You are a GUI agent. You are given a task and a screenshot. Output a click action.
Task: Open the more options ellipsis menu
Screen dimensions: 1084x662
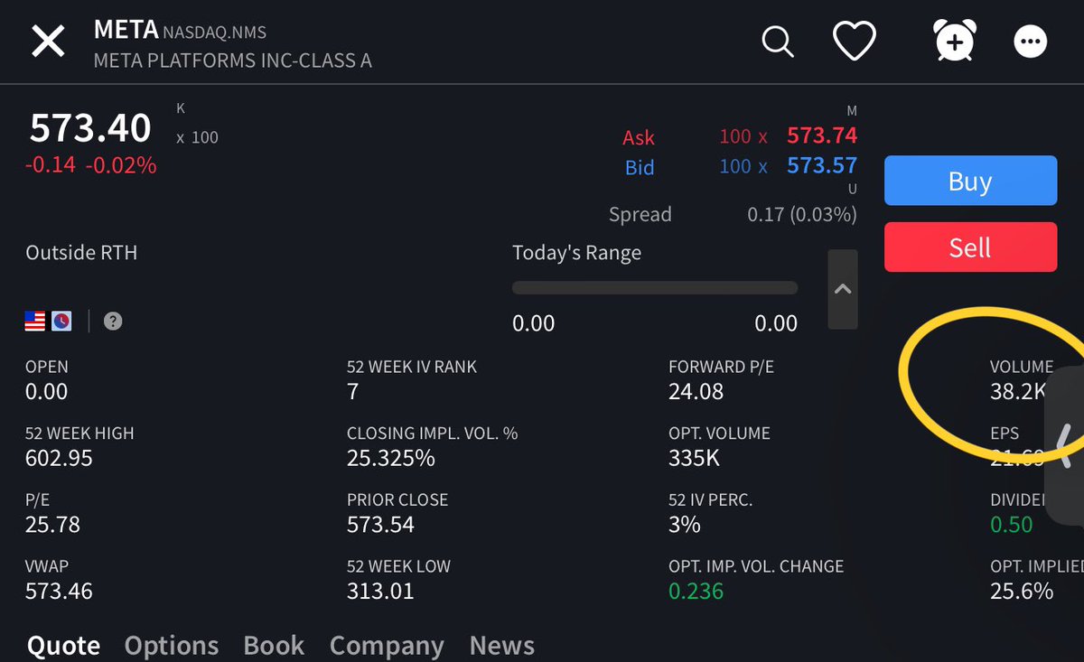[x=1031, y=42]
